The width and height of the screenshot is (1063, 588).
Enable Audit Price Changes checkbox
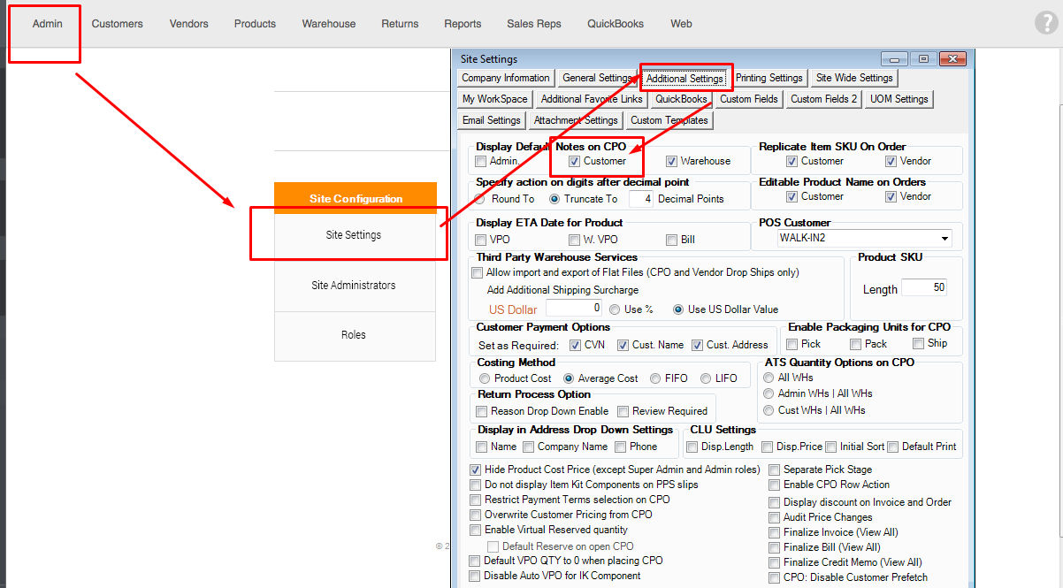[x=775, y=517]
